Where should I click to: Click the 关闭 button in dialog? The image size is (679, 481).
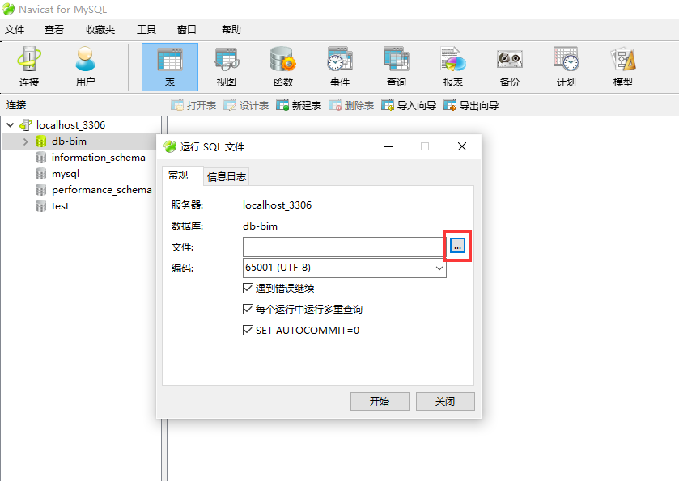[x=445, y=402]
